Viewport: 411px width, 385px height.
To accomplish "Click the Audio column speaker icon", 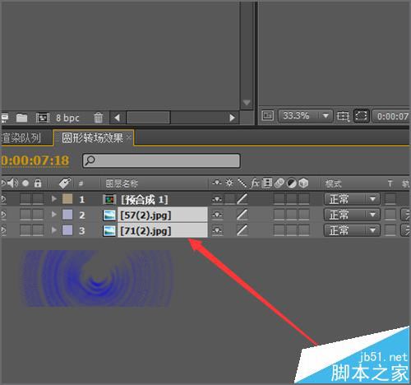I will (12, 183).
